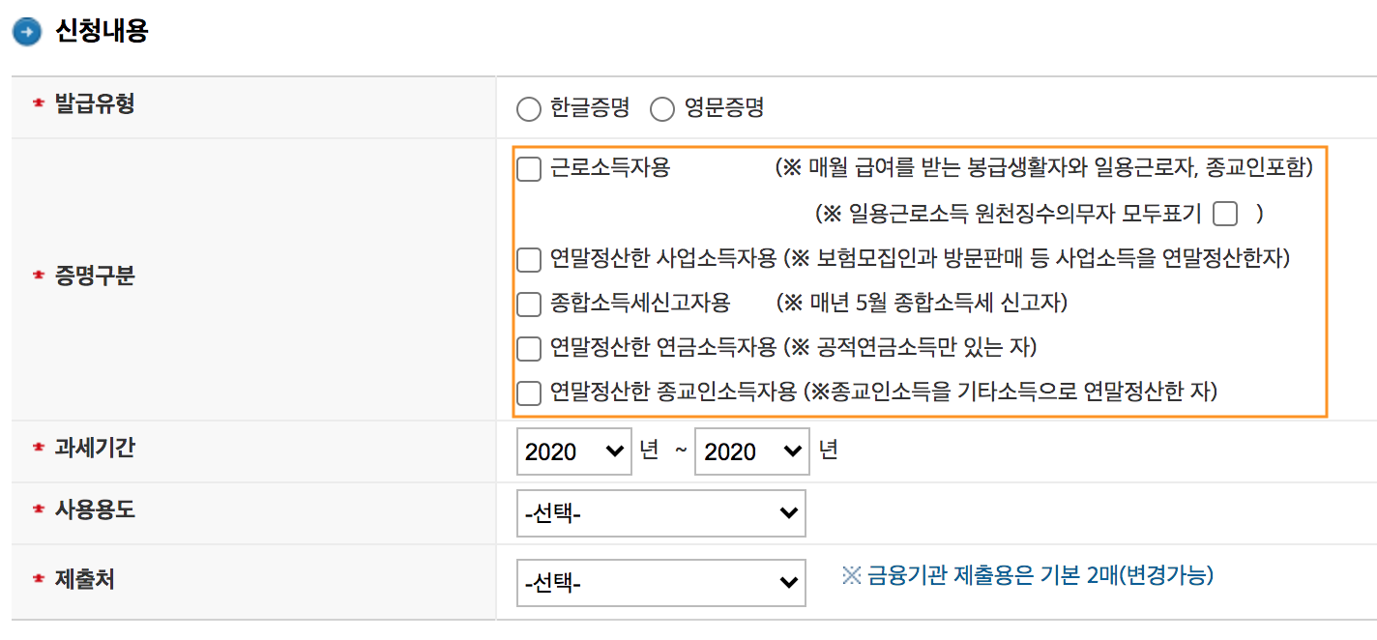Enable 일용근로소득 원천징수의무자 모두표기 option

[x=1224, y=214]
